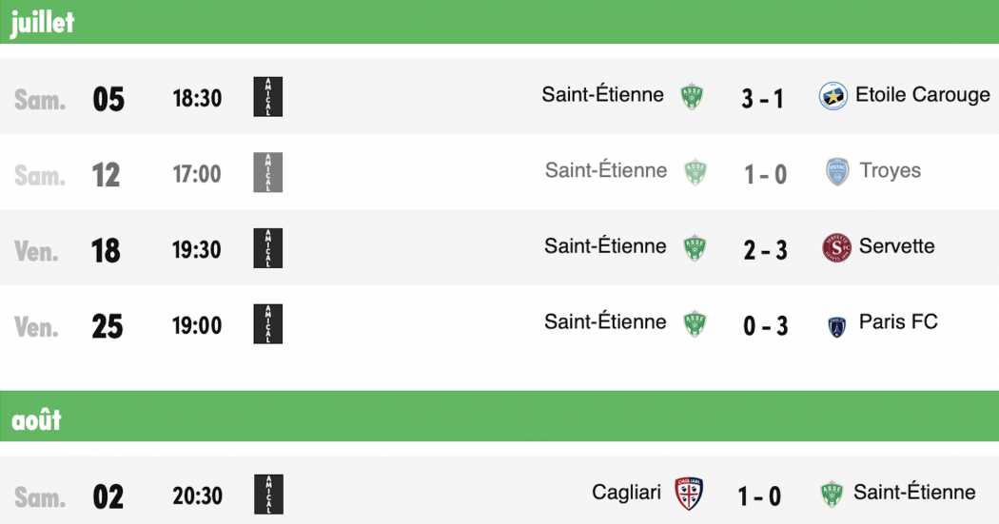This screenshot has height=524, width=999.
Task: Click the greyed Amical badge on 12 juillet
Action: [268, 172]
